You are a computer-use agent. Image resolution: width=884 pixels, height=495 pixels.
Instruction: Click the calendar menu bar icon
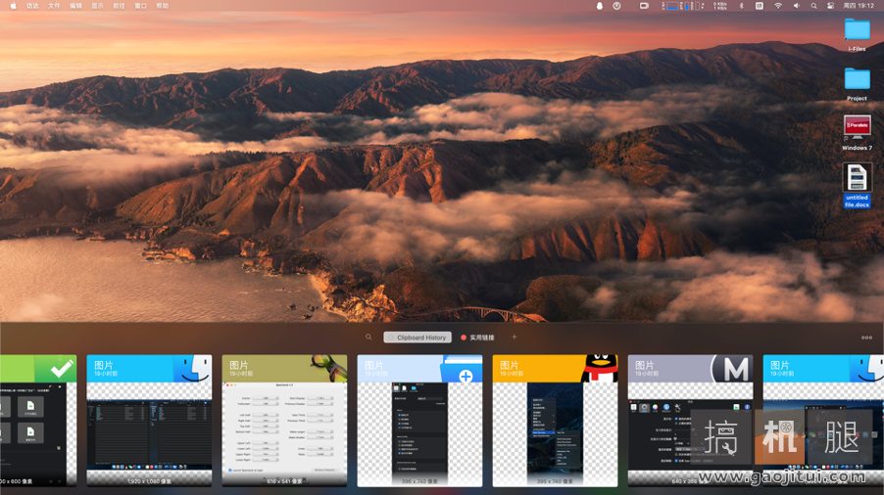[760, 6]
